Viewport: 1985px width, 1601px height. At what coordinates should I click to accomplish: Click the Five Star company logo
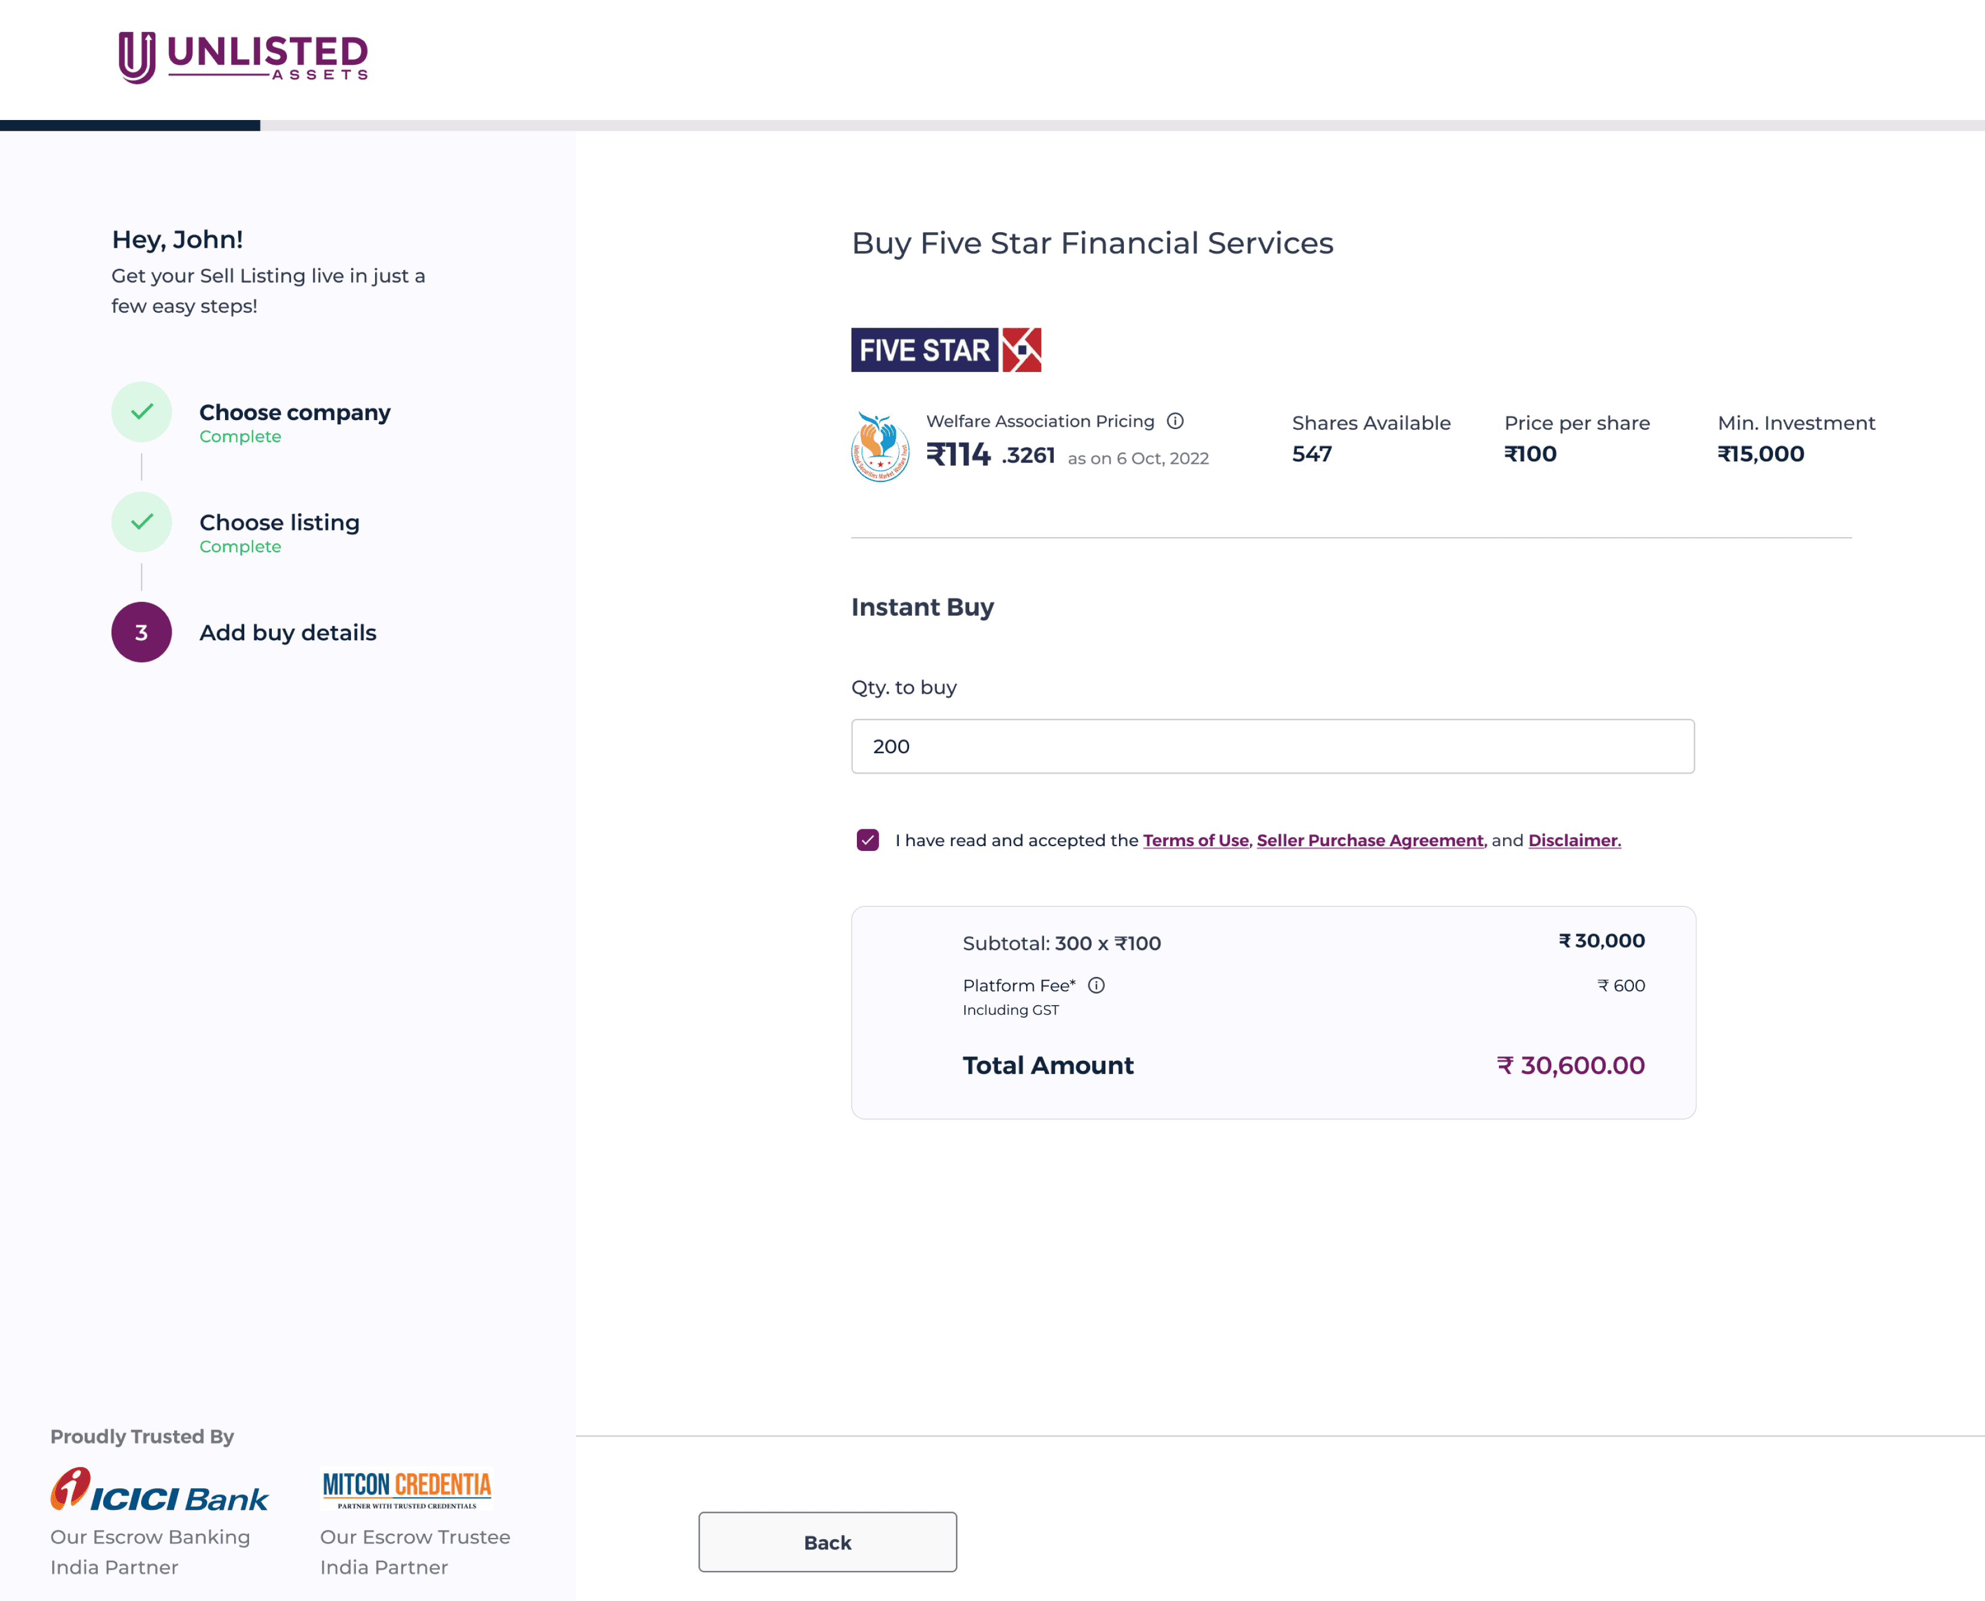coord(946,350)
